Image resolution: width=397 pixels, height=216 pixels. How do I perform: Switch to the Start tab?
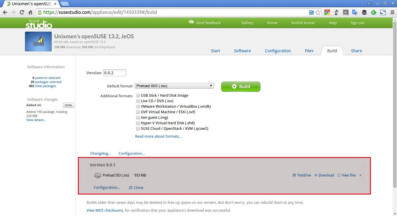point(215,51)
